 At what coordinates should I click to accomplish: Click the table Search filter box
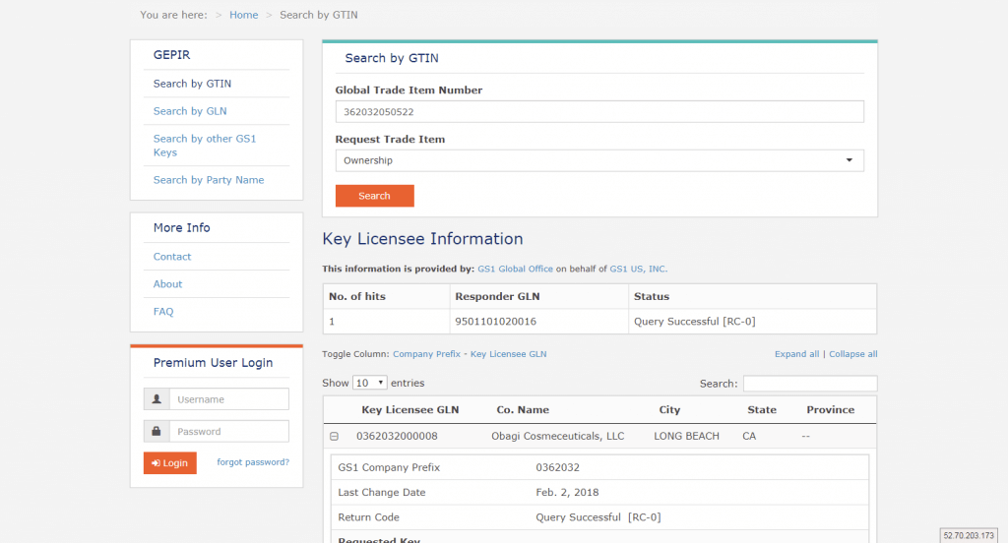click(x=809, y=384)
